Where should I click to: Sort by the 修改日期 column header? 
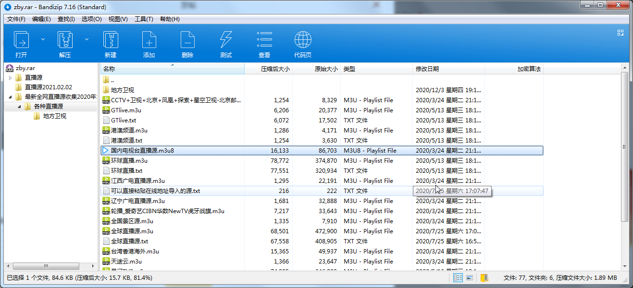click(x=448, y=69)
